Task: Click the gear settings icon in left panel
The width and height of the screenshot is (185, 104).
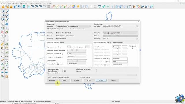Action: coord(7,77)
